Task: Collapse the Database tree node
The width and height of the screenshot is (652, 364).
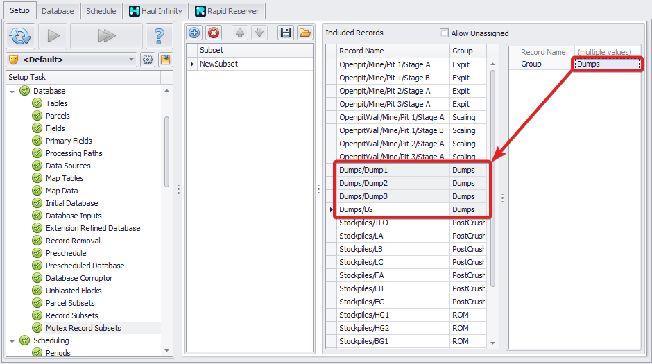Action: pos(12,91)
